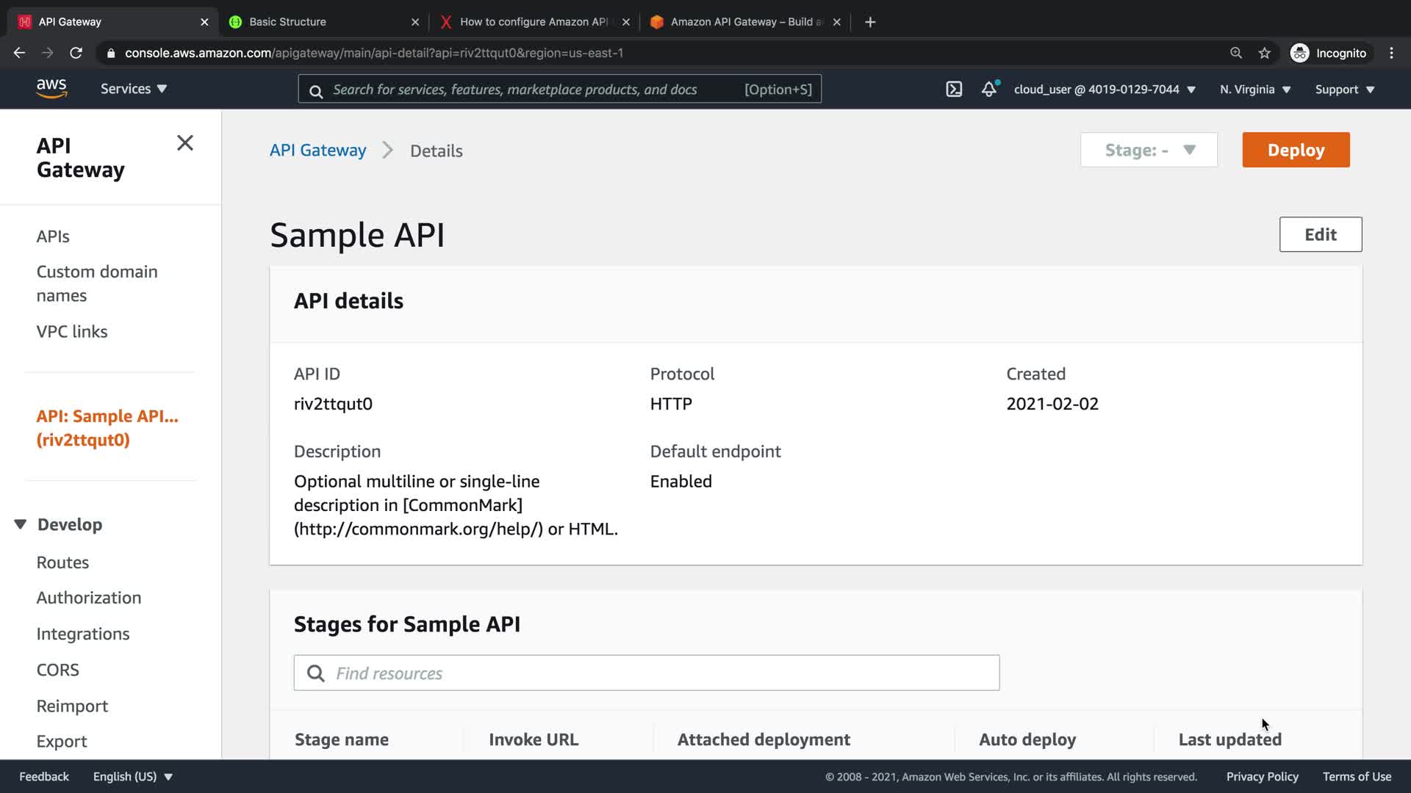Reload the page
Image resolution: width=1411 pixels, height=793 pixels.
(76, 53)
